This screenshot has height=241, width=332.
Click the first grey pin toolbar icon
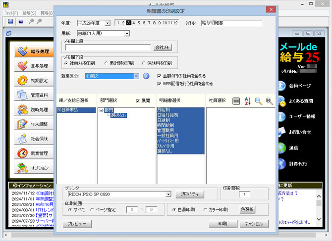(31, 21)
